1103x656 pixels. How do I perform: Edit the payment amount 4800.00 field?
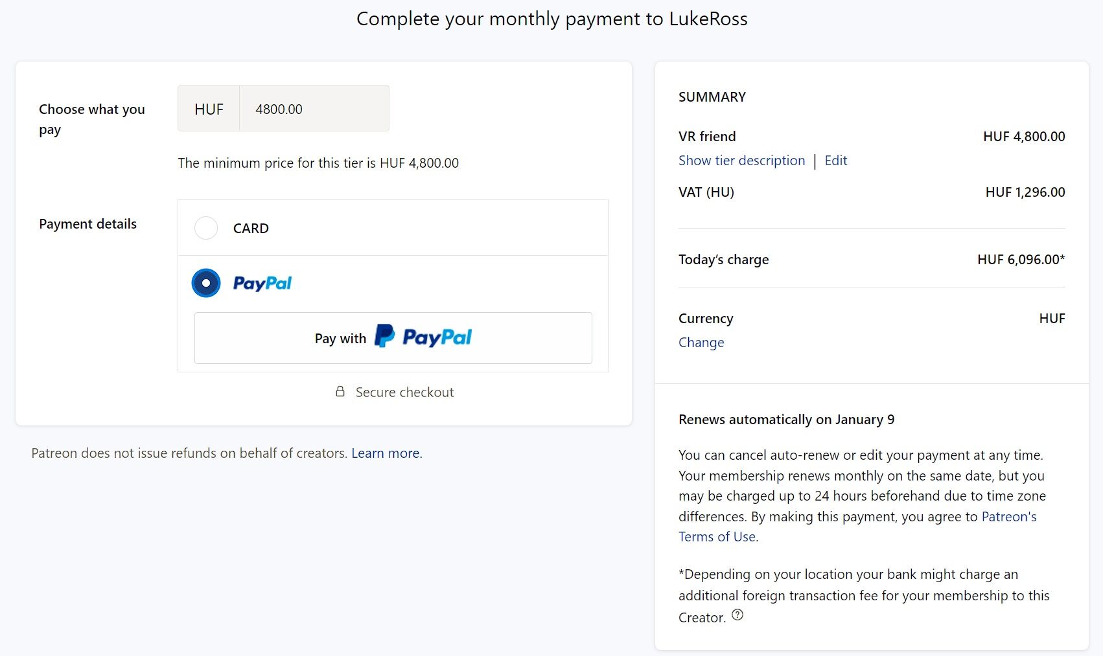[314, 109]
